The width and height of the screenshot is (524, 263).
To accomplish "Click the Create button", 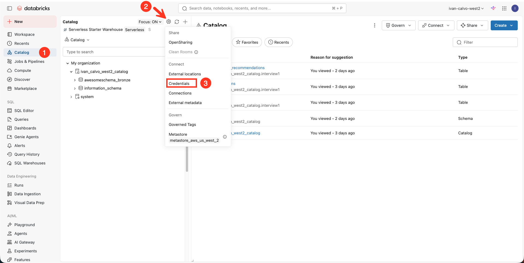I will tap(504, 25).
